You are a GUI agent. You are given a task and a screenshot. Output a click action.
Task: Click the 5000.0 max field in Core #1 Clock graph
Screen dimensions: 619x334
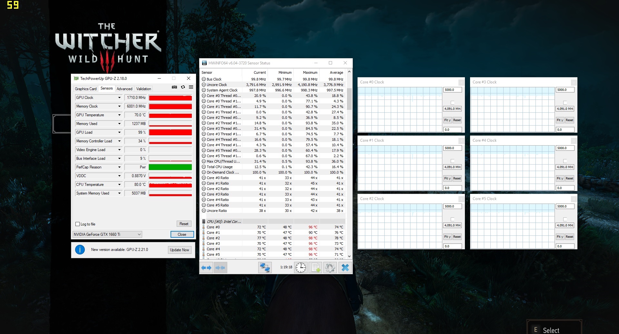tap(453, 148)
